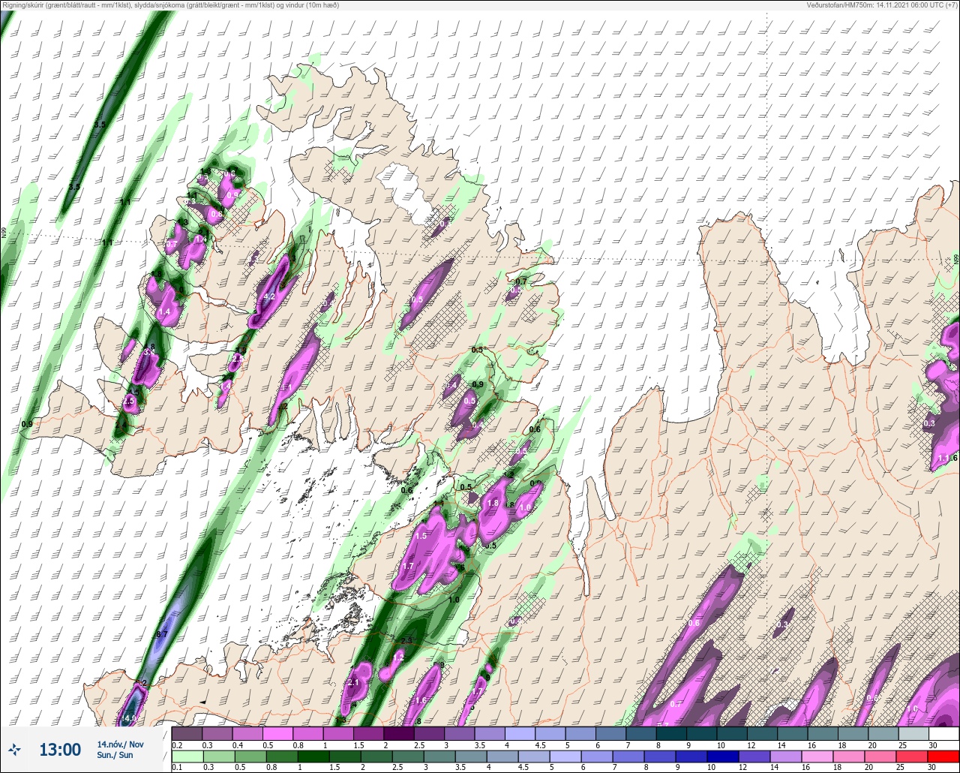960x773 pixels.
Task: Click the purple swatch labeled 0.3, upper row
Action: pos(217,733)
